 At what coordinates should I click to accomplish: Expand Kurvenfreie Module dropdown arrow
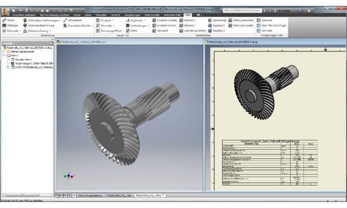(92, 26)
